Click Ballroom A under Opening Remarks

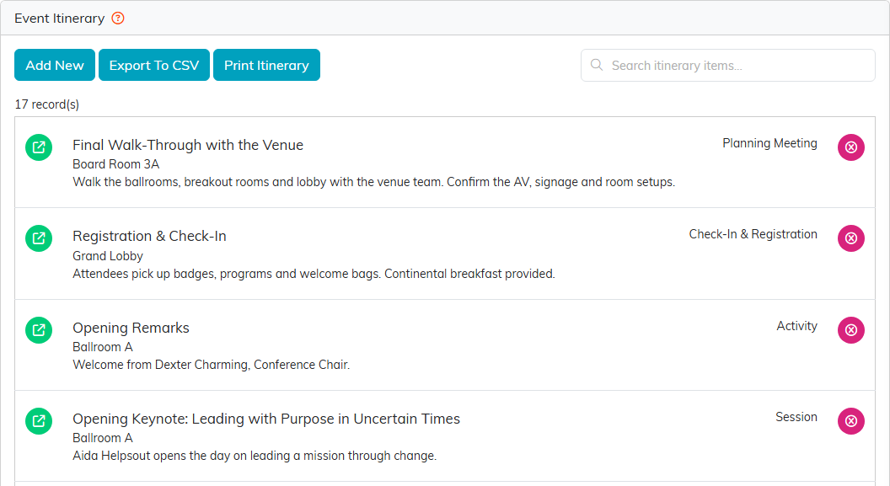click(x=103, y=346)
